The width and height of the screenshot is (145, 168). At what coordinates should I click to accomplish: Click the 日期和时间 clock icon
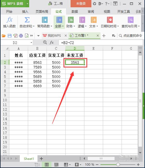[110, 20]
